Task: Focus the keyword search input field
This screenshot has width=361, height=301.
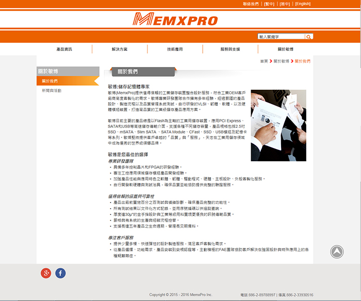Action: tap(281, 37)
